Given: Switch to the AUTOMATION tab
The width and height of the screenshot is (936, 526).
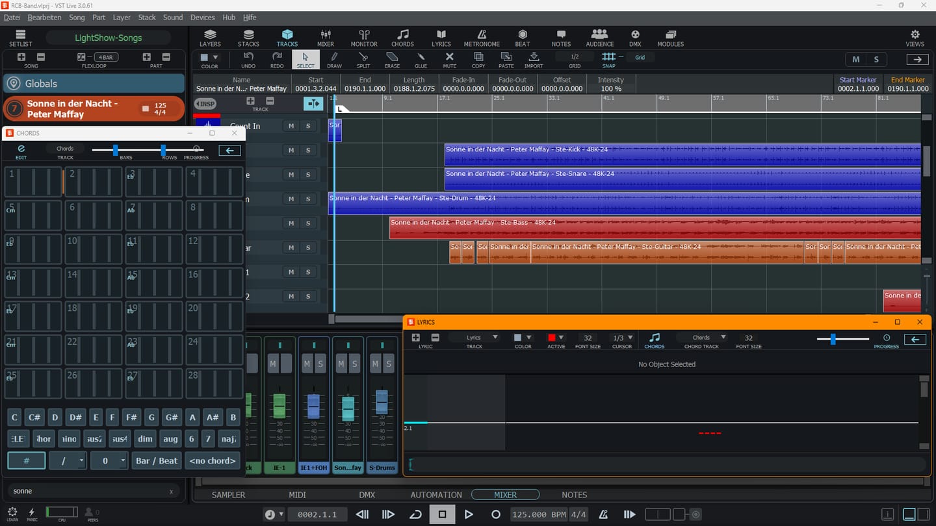Looking at the screenshot, I should [436, 495].
